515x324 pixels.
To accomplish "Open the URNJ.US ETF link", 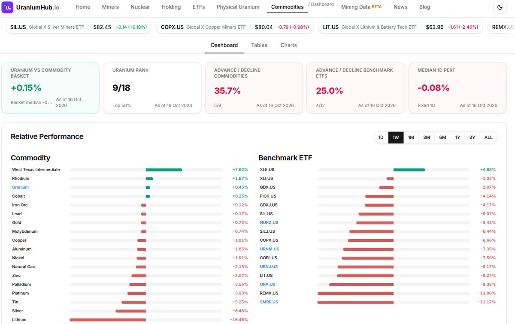I will tap(269, 267).
